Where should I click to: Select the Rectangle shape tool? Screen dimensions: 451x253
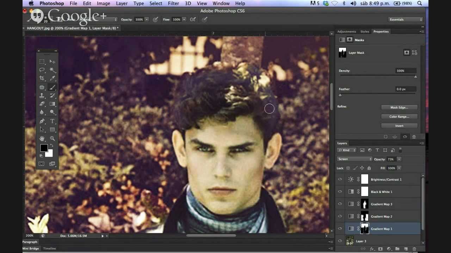click(x=52, y=130)
